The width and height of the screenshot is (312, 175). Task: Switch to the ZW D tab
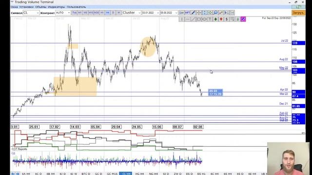pyautogui.click(x=177, y=174)
